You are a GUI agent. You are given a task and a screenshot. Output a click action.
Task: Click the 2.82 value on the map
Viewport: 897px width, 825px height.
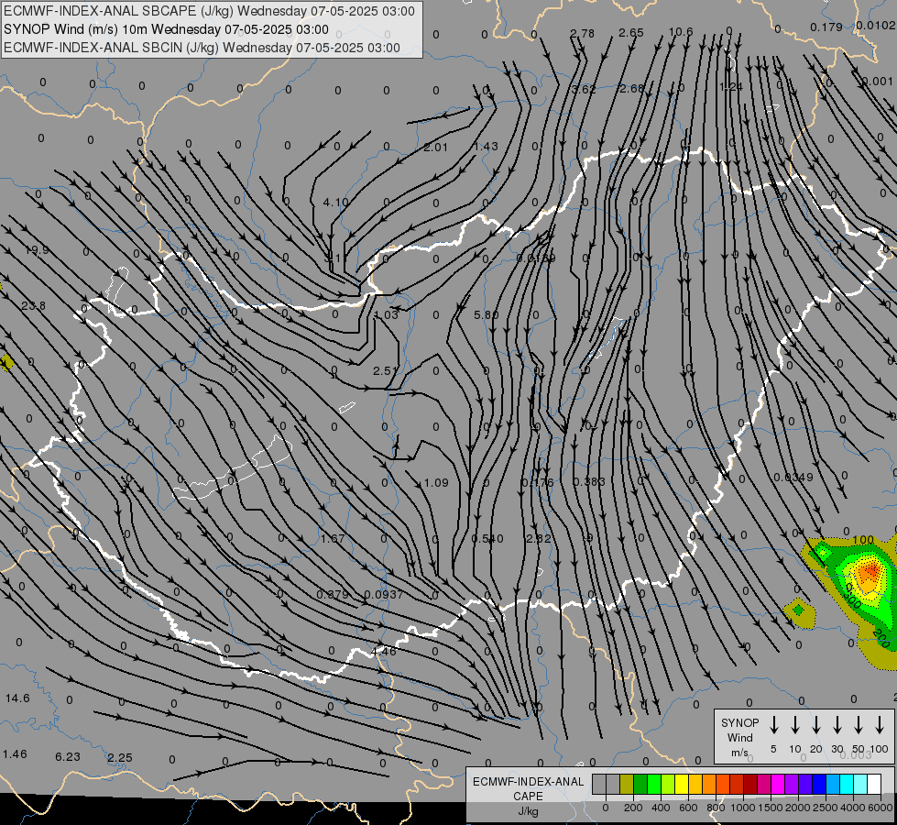click(x=539, y=538)
